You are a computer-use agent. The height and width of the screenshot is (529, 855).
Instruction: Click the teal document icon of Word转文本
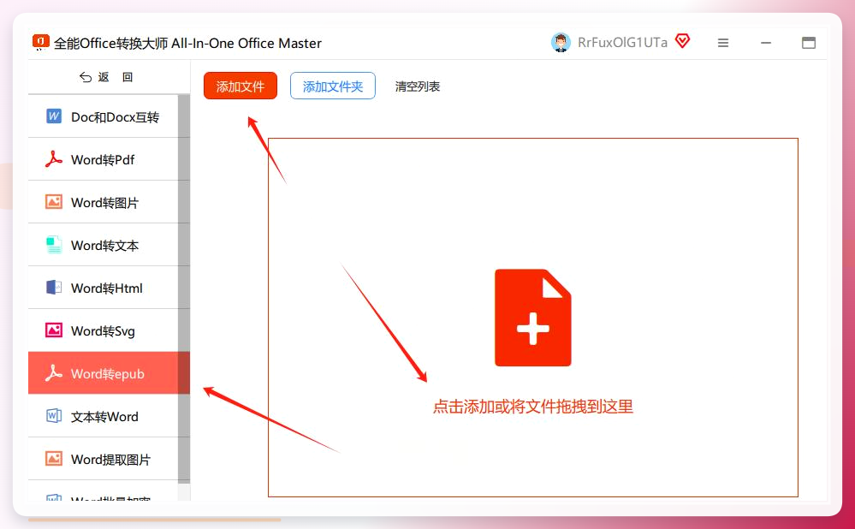[53, 245]
